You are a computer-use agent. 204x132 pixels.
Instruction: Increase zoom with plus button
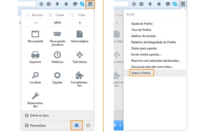80,23
